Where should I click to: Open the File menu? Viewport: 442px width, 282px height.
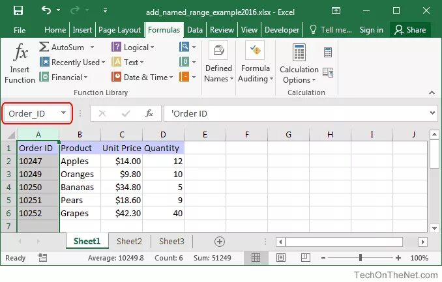(20, 30)
